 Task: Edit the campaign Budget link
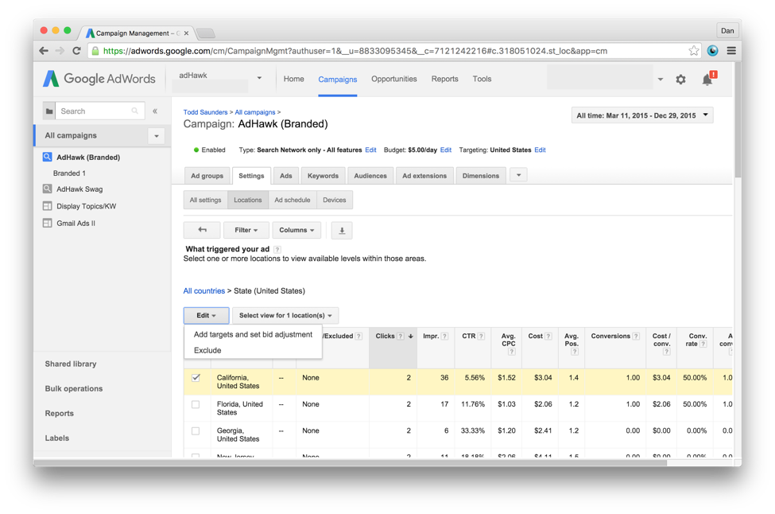(446, 150)
